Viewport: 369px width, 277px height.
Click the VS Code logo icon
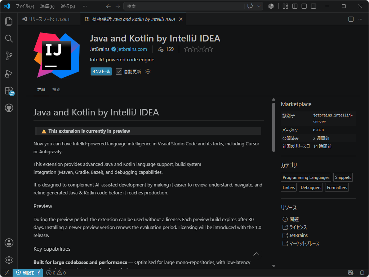[x=7, y=6]
